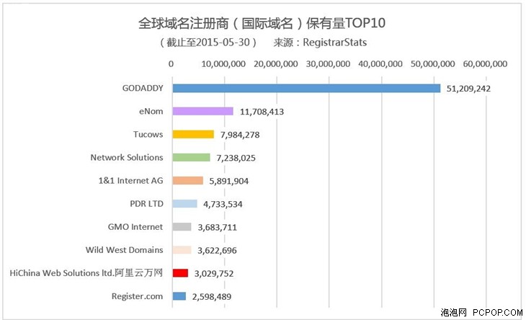This screenshot has width=526, height=320.
Task: Click the Wild West Domains label
Action: point(124,250)
